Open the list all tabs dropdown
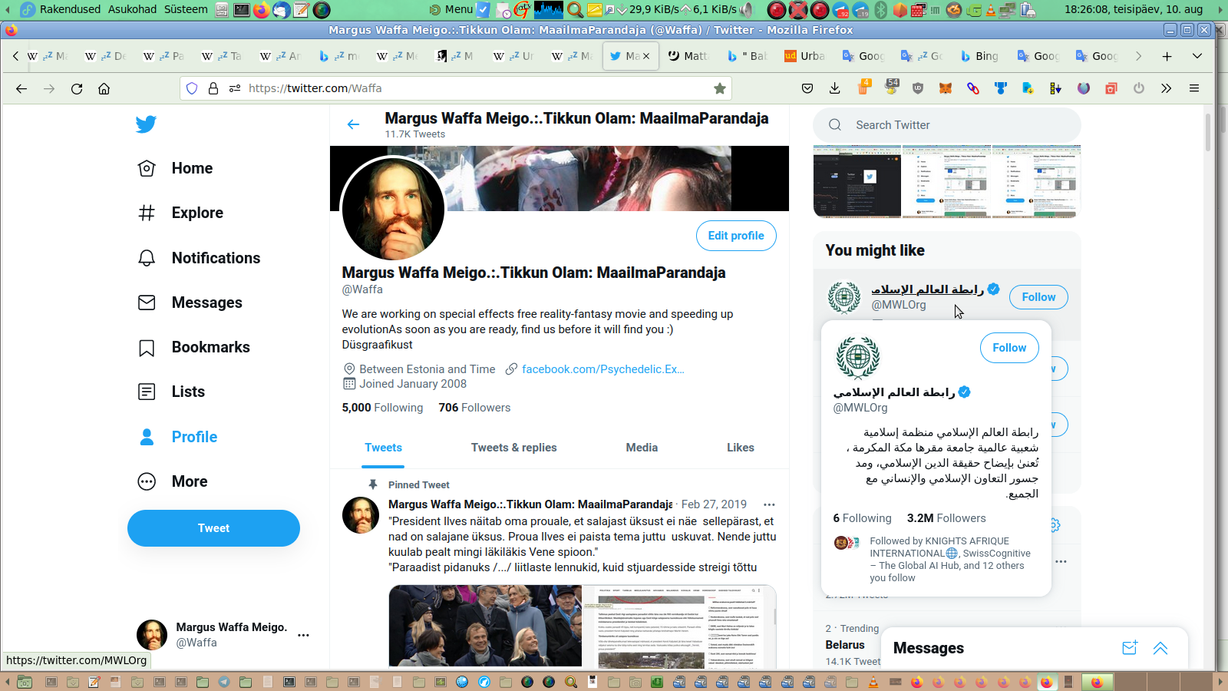This screenshot has height=691, width=1228. click(x=1197, y=56)
